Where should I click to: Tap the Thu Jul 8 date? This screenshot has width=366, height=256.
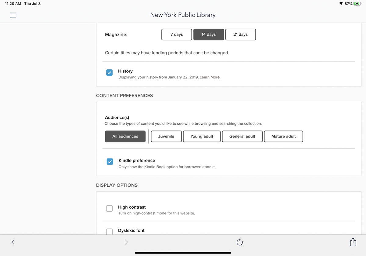click(x=32, y=4)
